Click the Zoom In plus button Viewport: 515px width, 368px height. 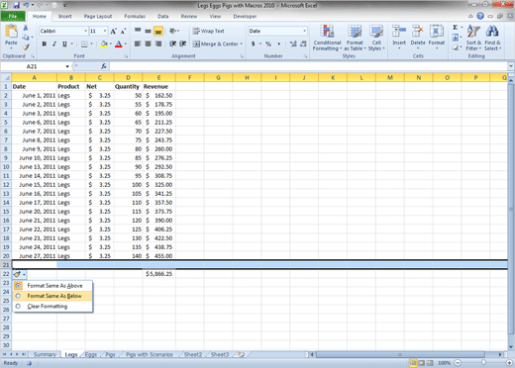509,363
